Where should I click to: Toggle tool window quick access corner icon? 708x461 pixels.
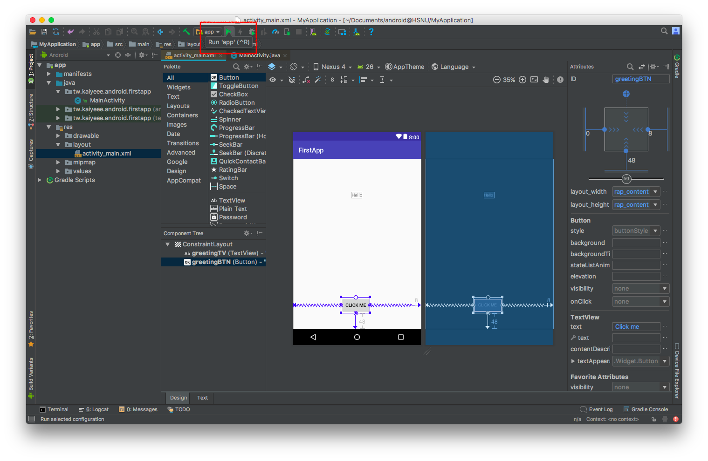32,419
